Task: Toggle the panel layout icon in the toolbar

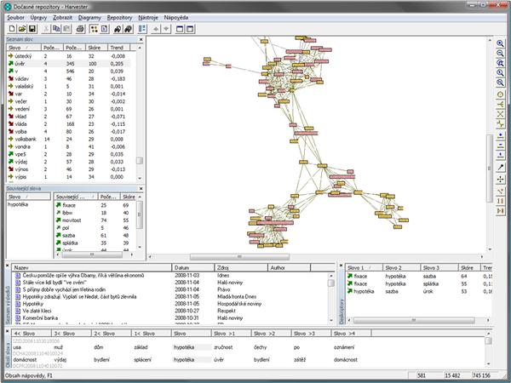Action: pos(142,29)
